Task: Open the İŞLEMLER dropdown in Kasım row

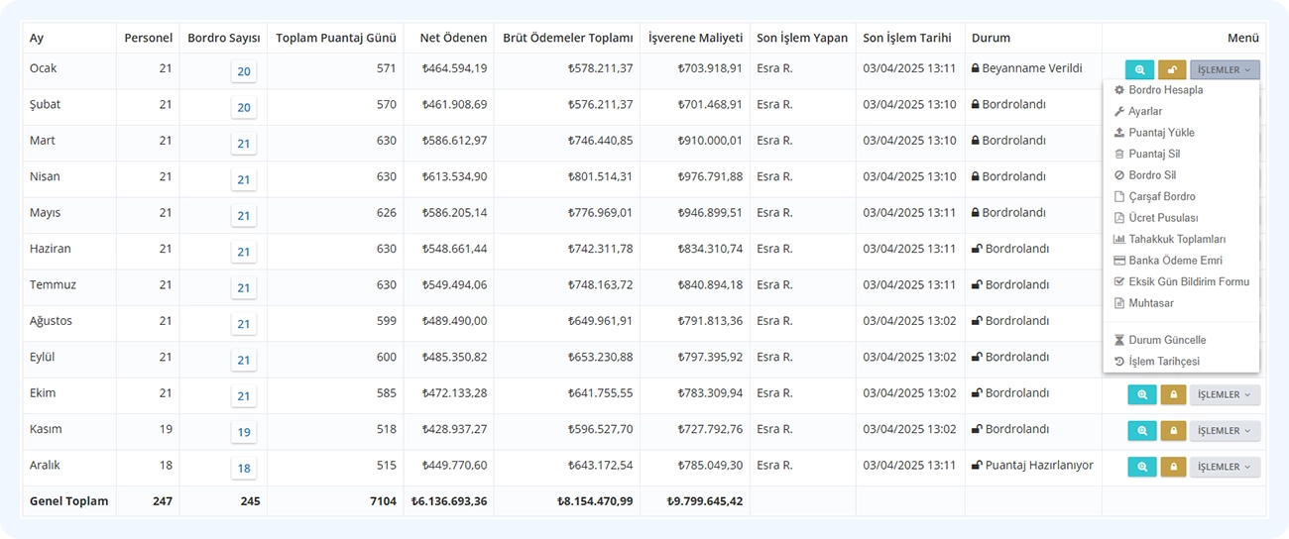Action: pyautogui.click(x=1225, y=431)
